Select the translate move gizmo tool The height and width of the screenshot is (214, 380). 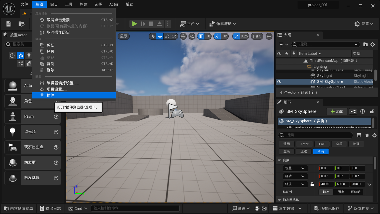(x=160, y=36)
